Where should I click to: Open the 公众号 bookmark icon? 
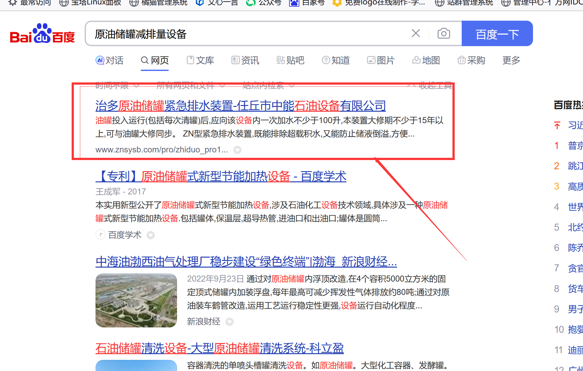(x=250, y=3)
